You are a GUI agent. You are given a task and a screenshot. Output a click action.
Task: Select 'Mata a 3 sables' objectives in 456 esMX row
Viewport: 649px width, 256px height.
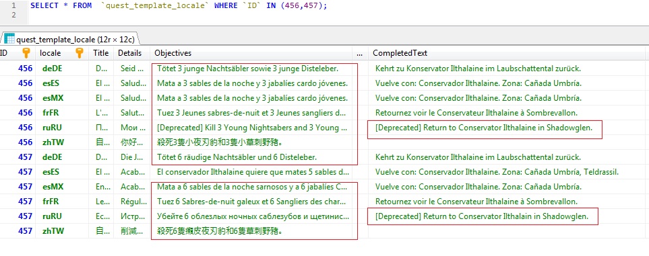click(251, 98)
